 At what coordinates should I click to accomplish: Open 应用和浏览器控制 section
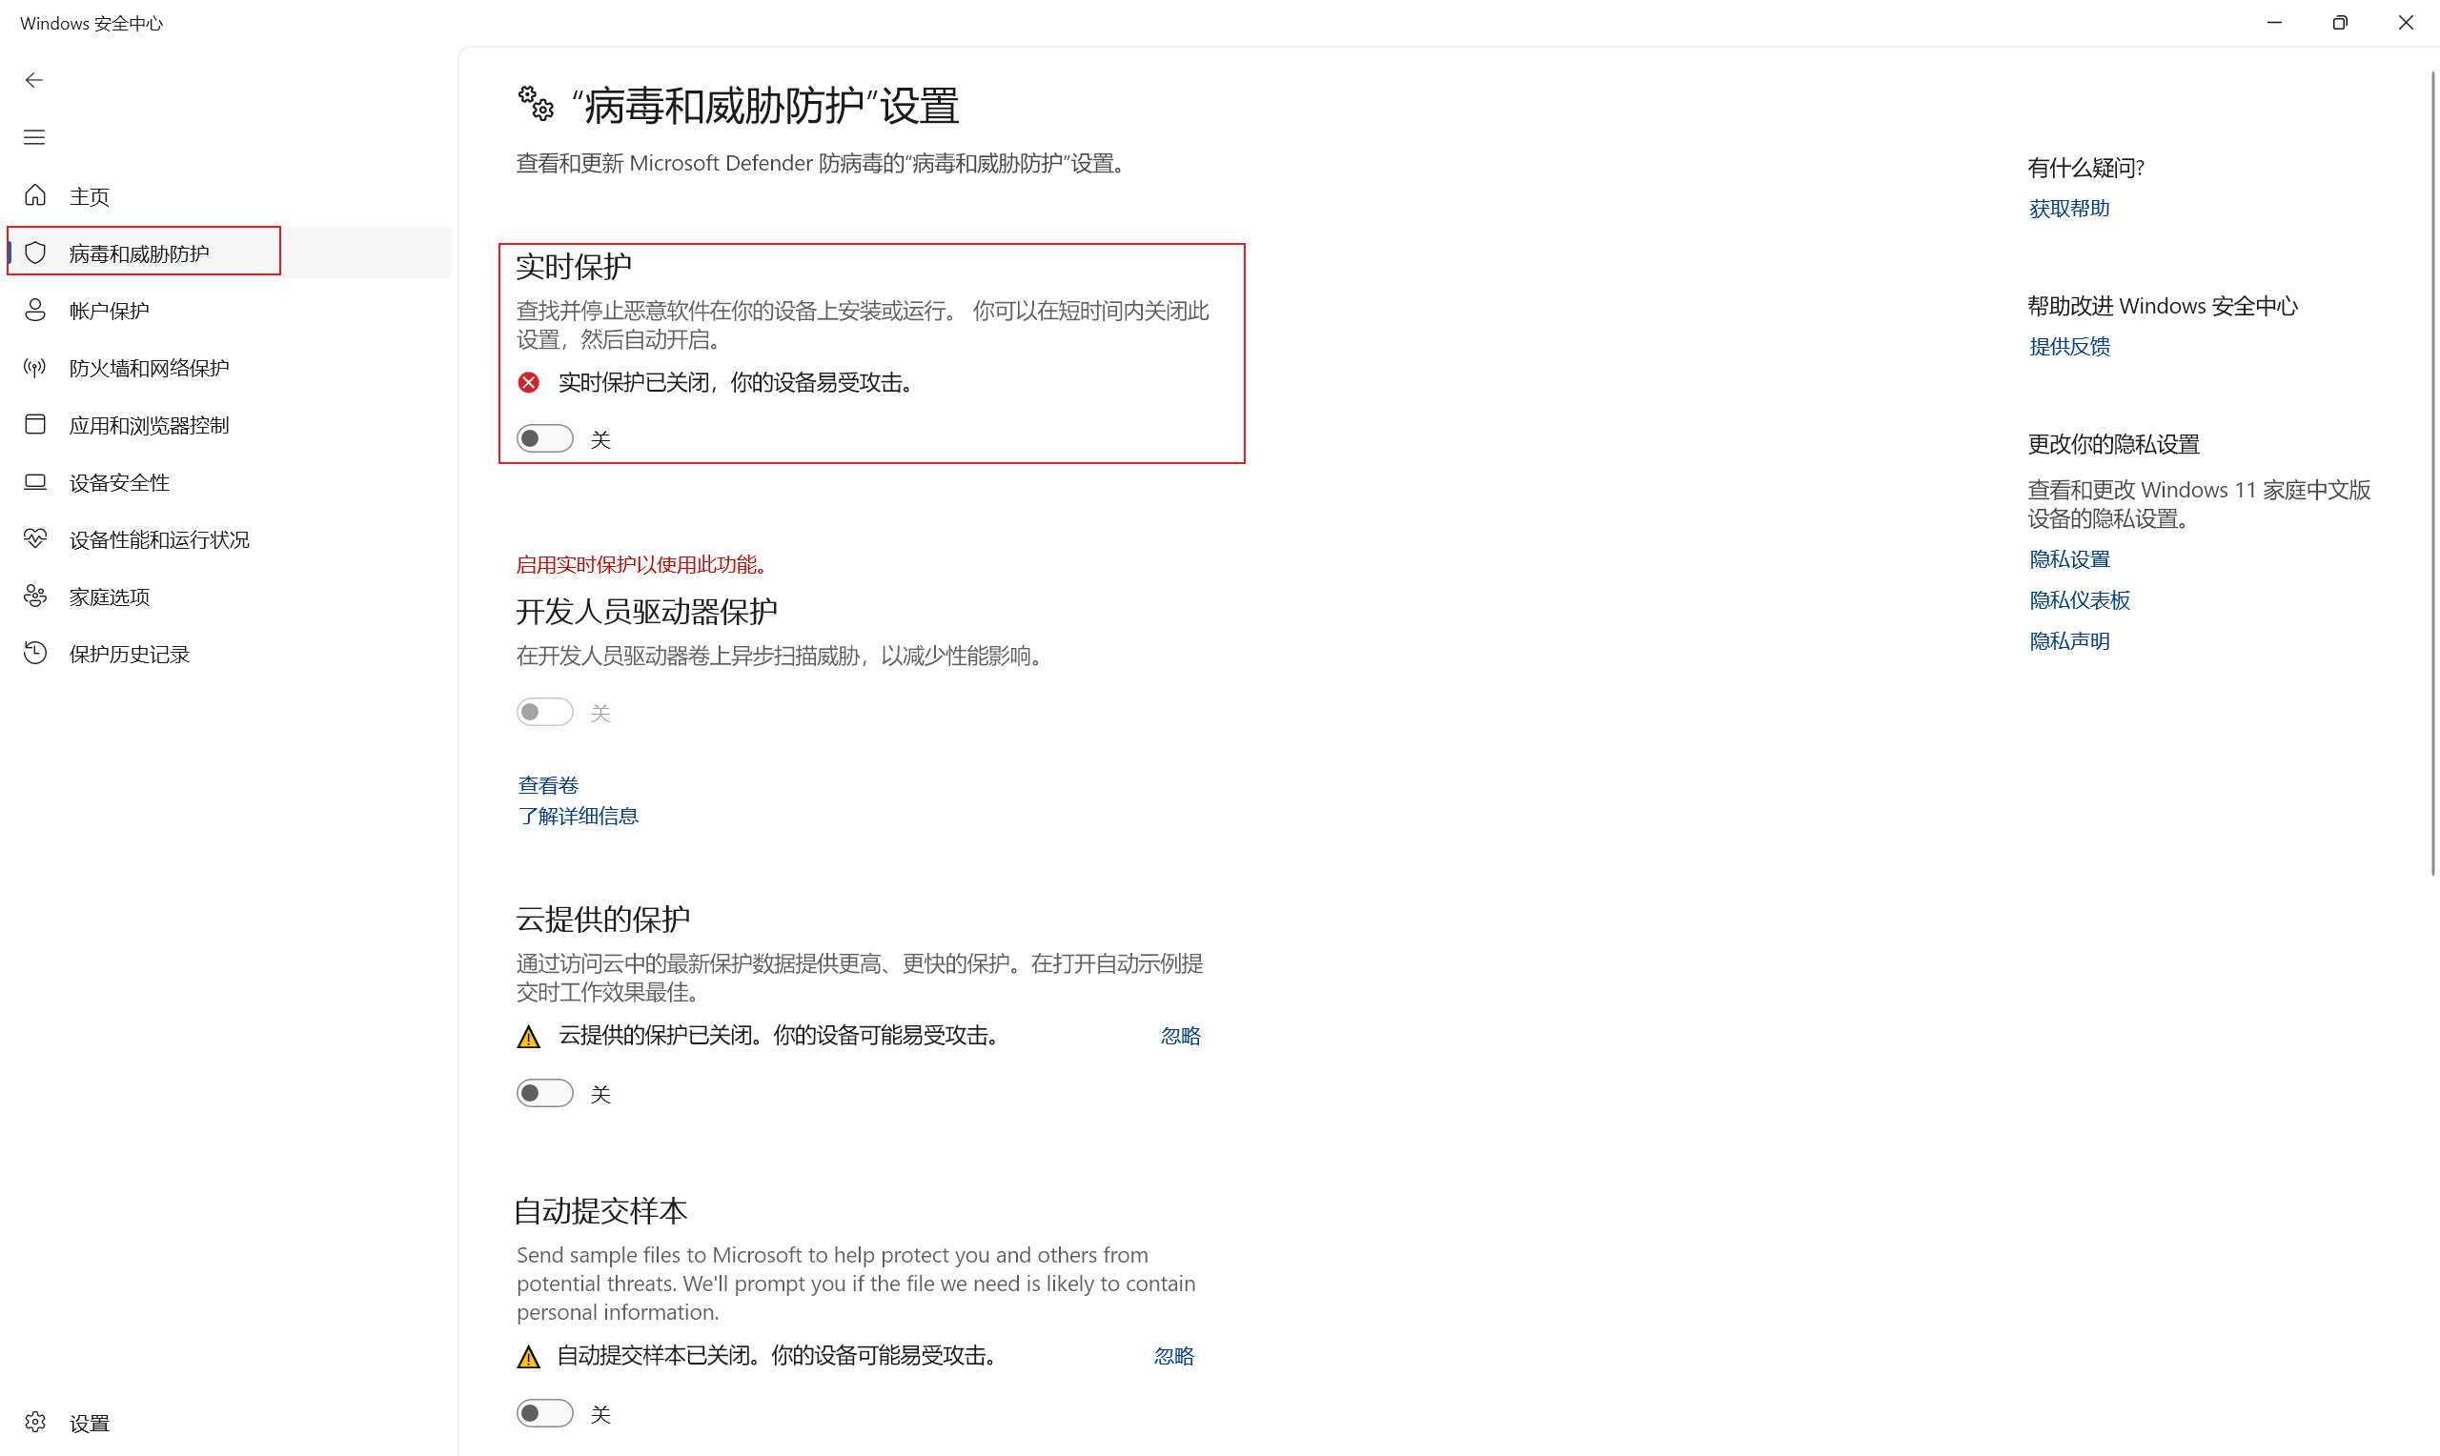point(230,425)
